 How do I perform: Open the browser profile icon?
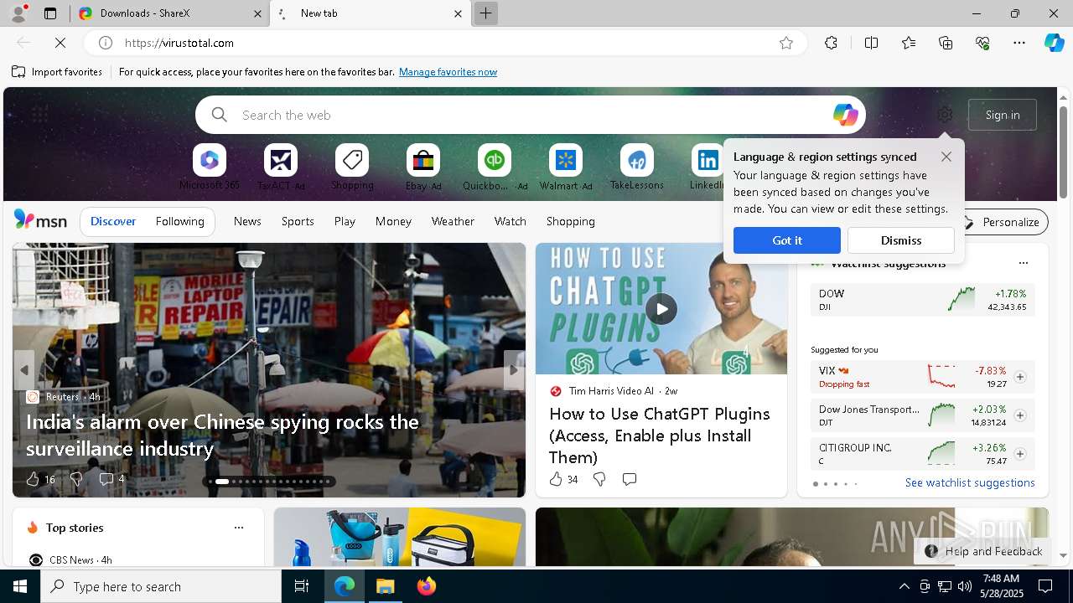pos(18,13)
